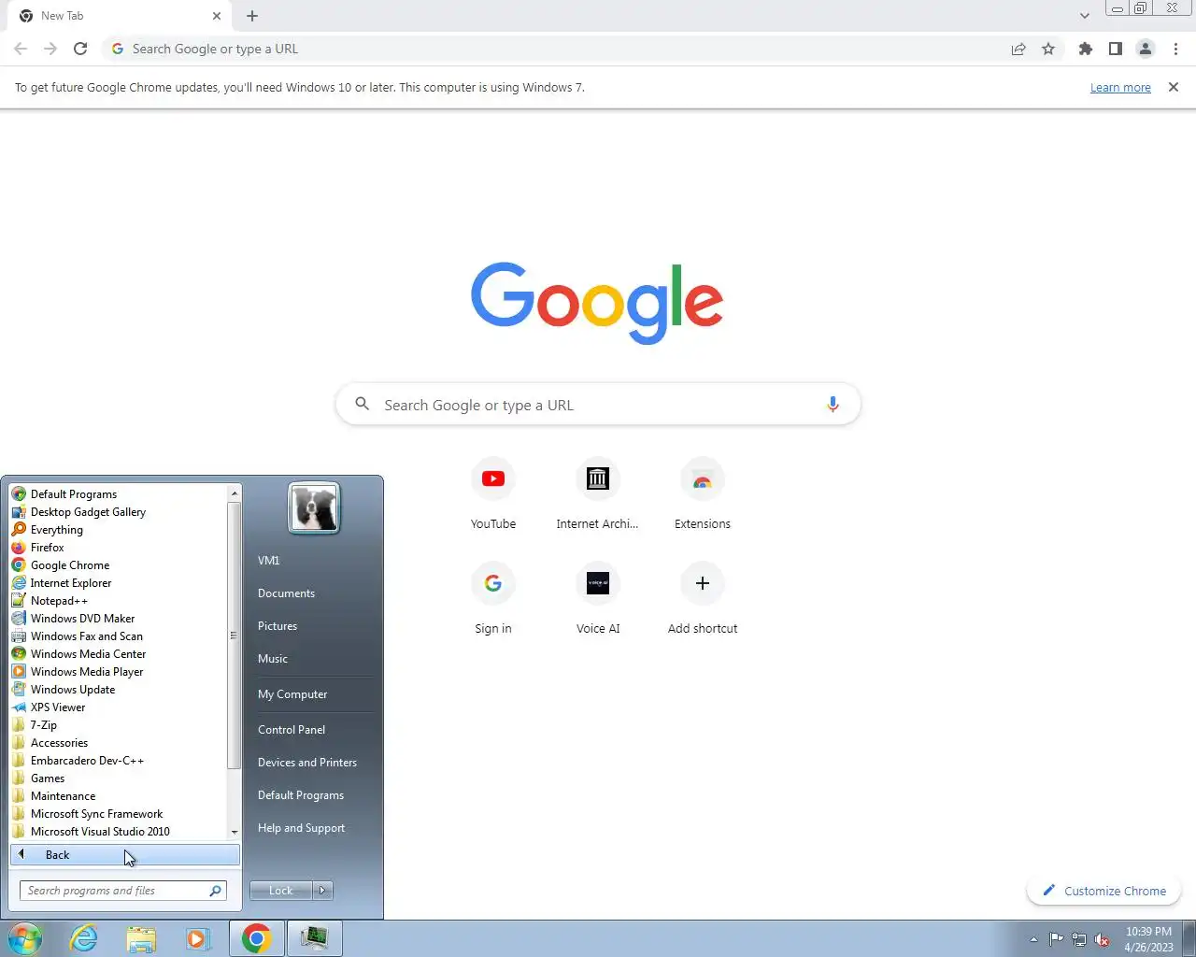The height and width of the screenshot is (957, 1196).
Task: Open the Sign in Google shortcut
Action: pyautogui.click(x=493, y=599)
